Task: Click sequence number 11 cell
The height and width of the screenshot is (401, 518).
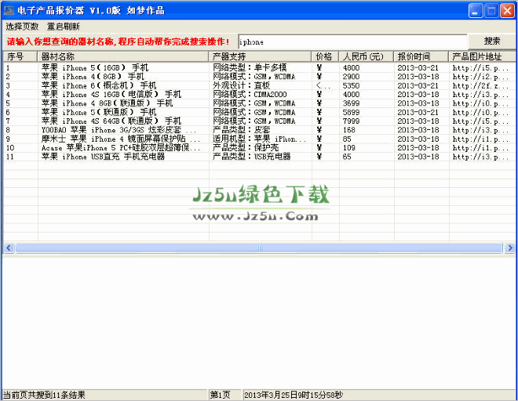Action: (x=10, y=157)
